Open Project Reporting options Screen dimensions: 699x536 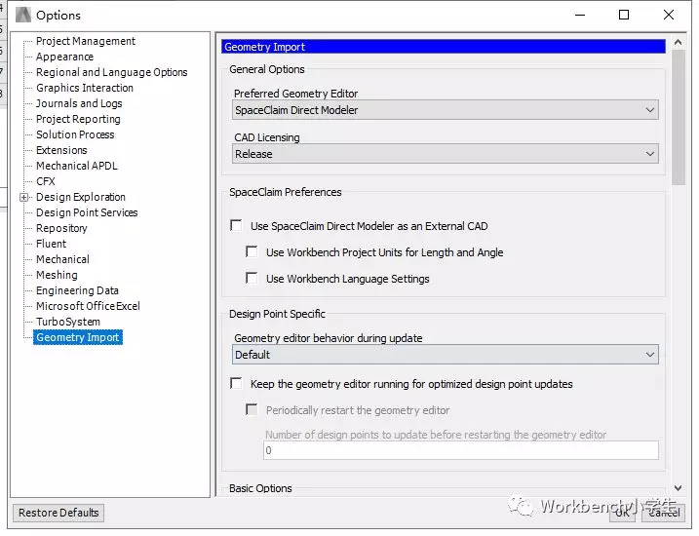78,119
